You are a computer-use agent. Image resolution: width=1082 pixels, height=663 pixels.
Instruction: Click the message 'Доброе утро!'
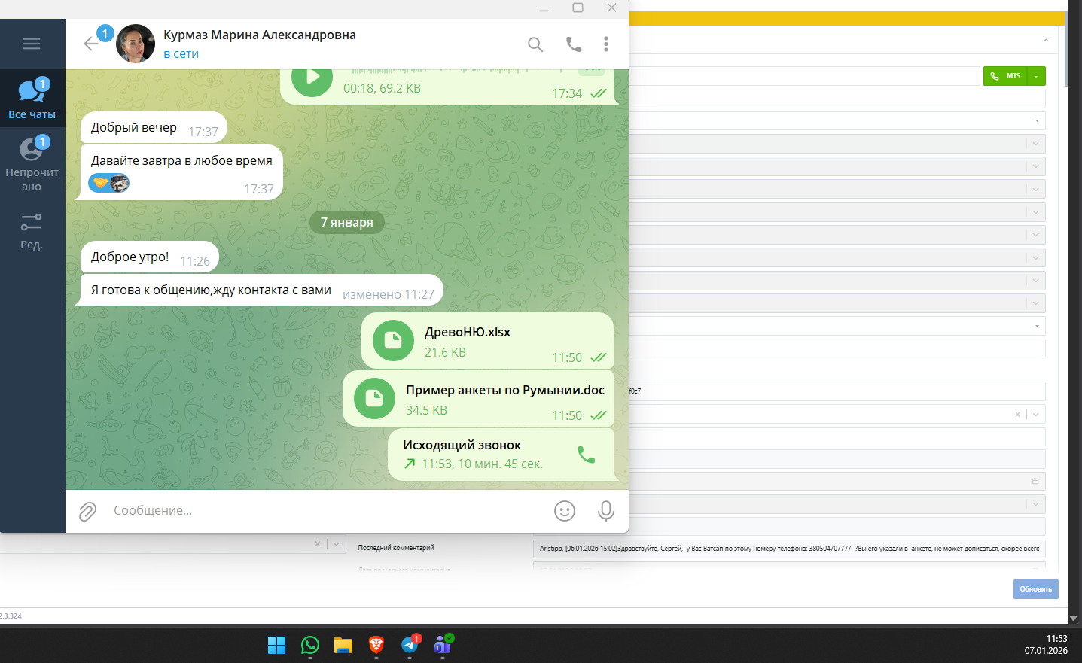(x=130, y=257)
